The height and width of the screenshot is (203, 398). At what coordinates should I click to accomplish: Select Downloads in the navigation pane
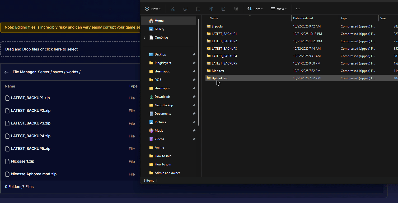pyautogui.click(x=162, y=97)
